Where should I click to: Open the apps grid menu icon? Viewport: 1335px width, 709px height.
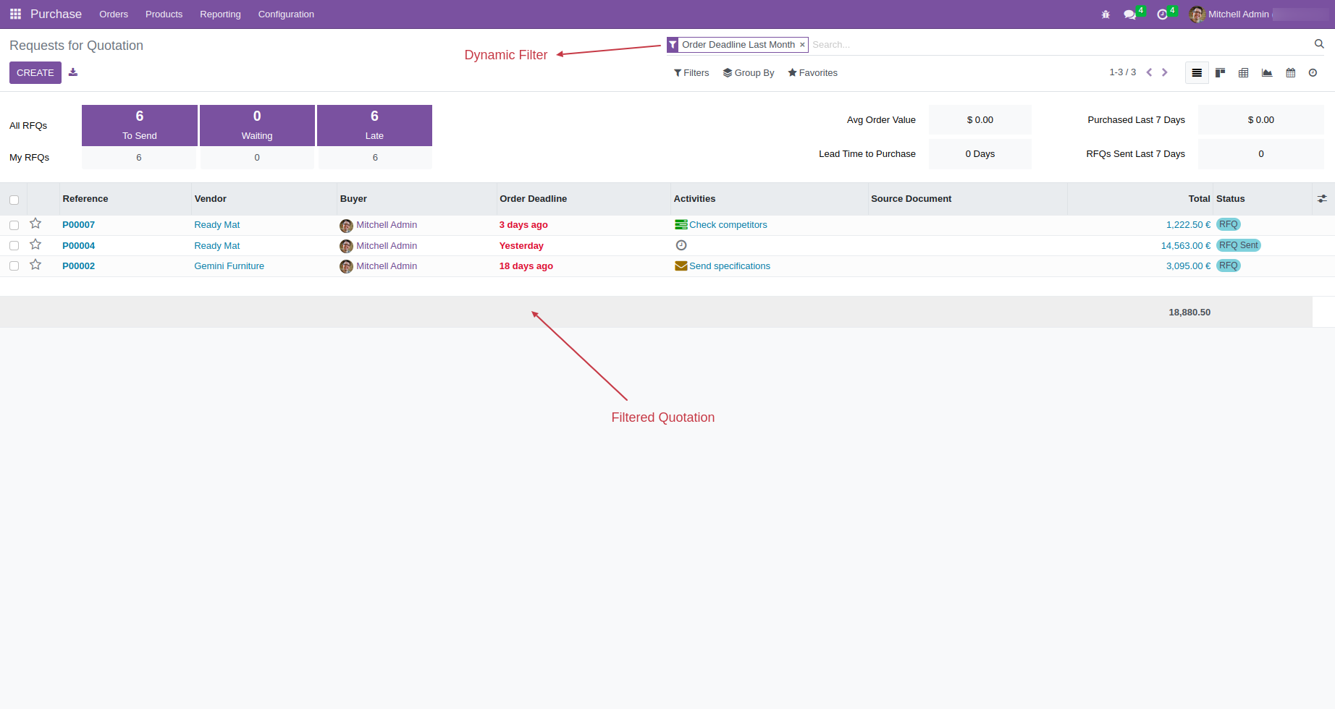pos(15,14)
